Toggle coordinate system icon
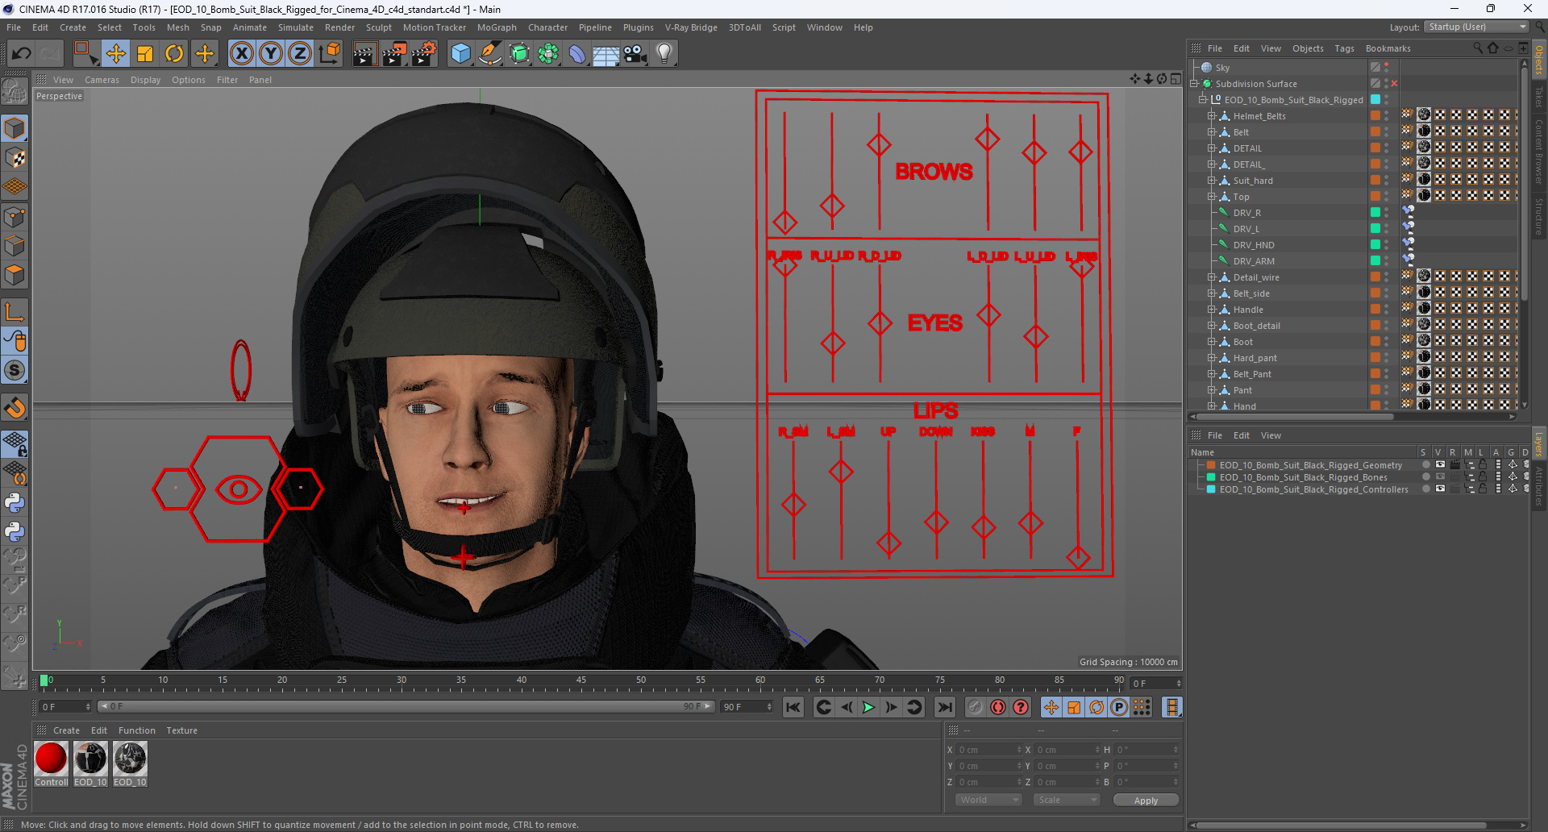 tap(330, 54)
